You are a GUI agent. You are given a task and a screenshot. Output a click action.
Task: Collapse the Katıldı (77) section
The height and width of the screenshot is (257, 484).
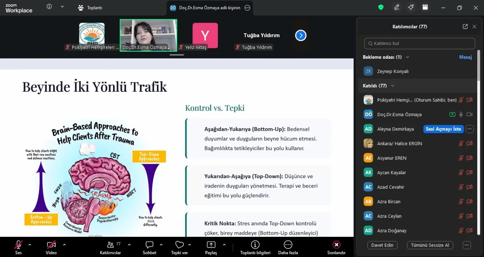pyautogui.click(x=393, y=86)
